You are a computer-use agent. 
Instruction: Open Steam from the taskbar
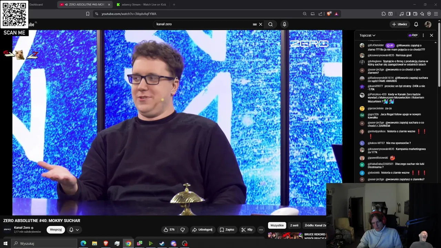pyautogui.click(x=162, y=244)
